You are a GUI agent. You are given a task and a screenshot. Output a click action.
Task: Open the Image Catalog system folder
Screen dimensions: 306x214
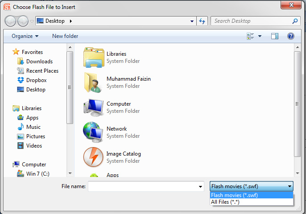tap(93, 157)
